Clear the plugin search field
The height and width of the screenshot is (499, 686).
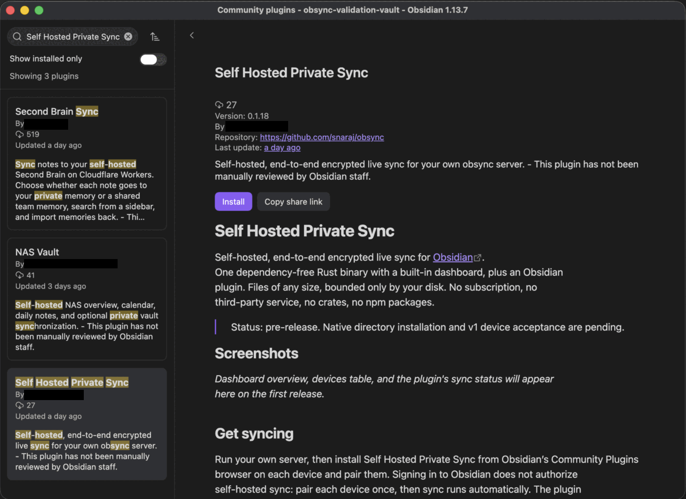point(128,37)
